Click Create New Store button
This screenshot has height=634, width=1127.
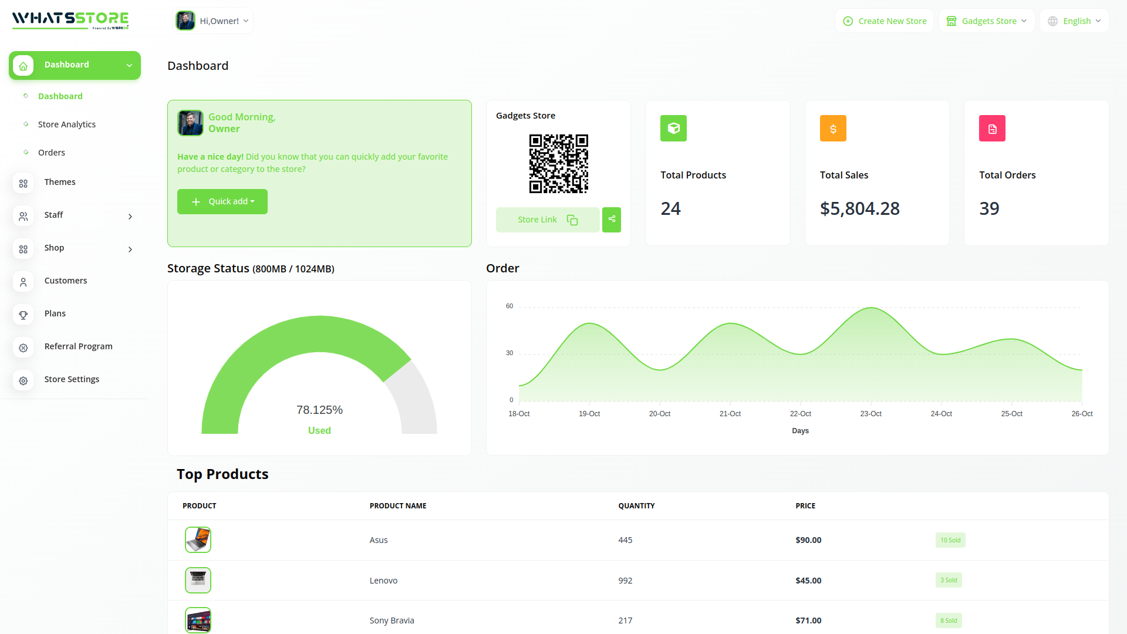pos(885,21)
